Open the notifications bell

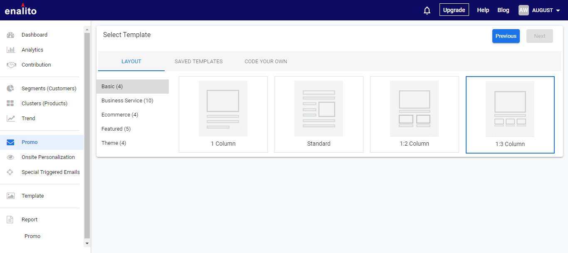click(427, 10)
